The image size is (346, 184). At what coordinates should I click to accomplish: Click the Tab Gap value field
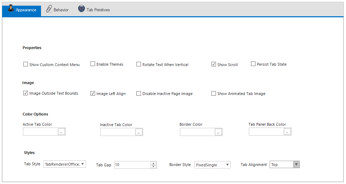pos(133,165)
